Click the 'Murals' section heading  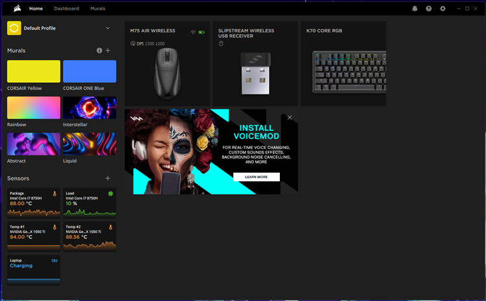pos(16,50)
